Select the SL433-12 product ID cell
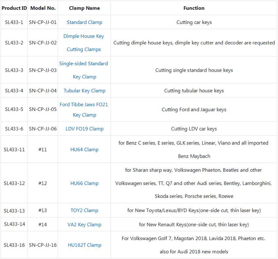Viewport: 278px width, 259px height. click(x=14, y=183)
